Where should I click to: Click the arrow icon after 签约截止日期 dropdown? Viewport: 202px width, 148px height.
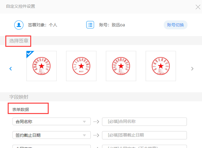tap(96, 135)
